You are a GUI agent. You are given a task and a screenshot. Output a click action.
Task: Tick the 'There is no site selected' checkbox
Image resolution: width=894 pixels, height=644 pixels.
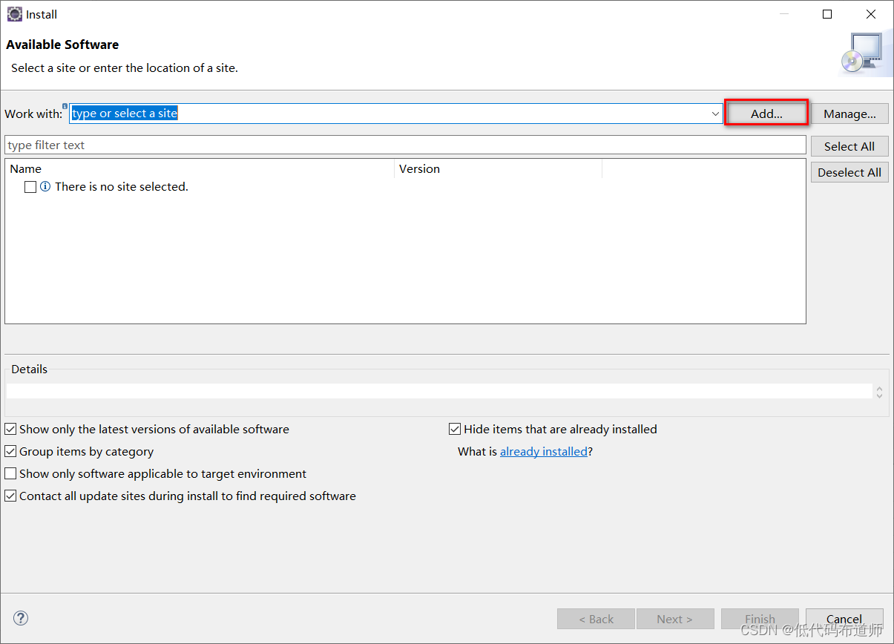click(x=30, y=187)
